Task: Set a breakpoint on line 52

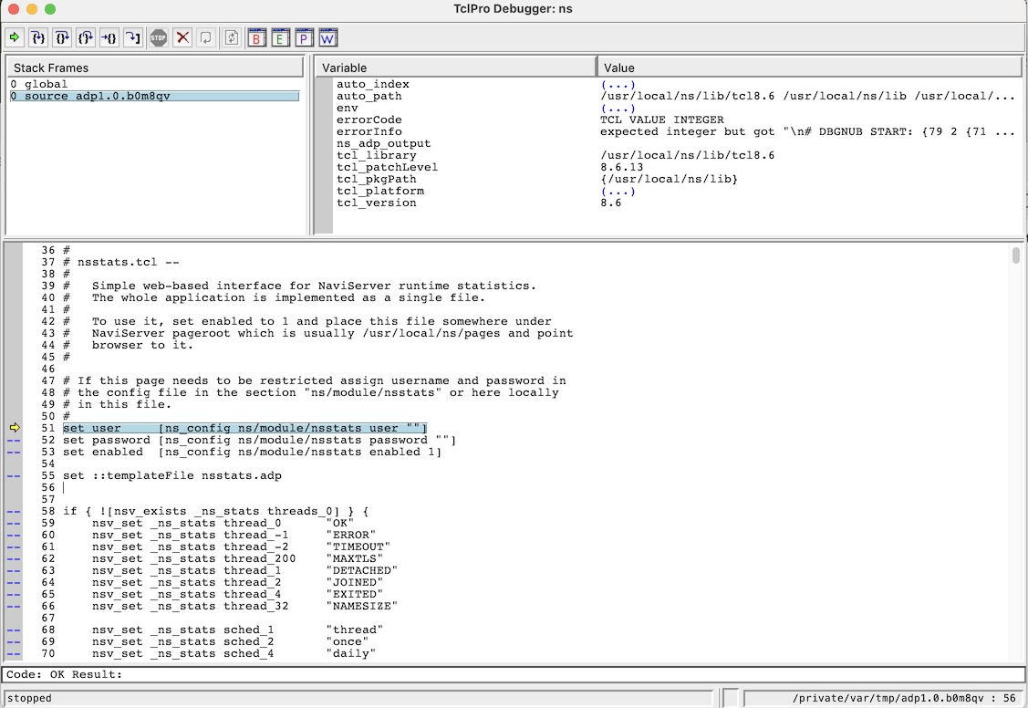Action: tap(12, 440)
